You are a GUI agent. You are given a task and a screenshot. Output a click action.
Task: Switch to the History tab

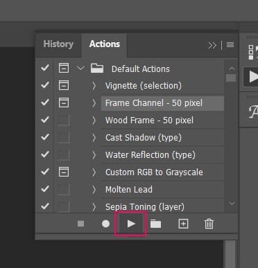click(x=58, y=44)
